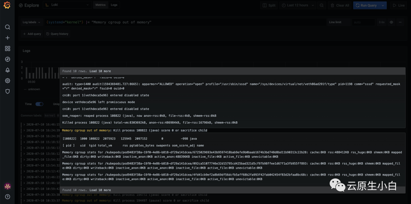Open the Server Admin shield icon
This screenshot has height=204, width=411.
[7, 91]
